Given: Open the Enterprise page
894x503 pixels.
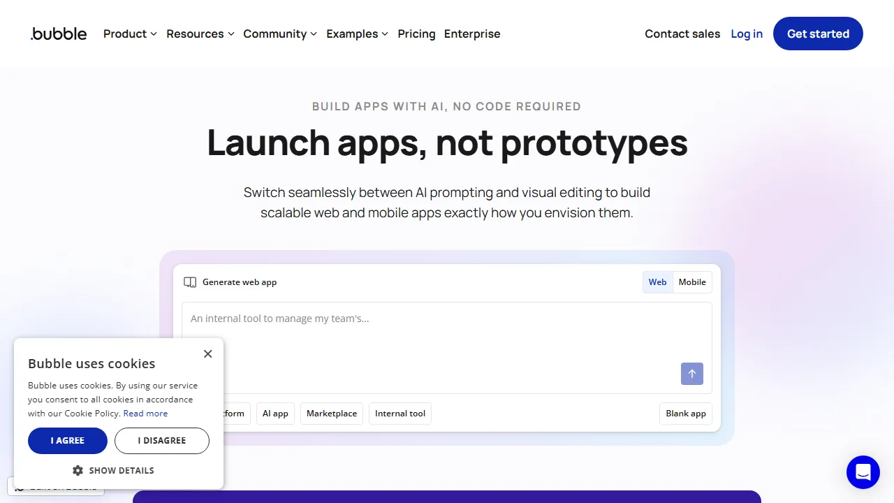Looking at the screenshot, I should [x=472, y=34].
